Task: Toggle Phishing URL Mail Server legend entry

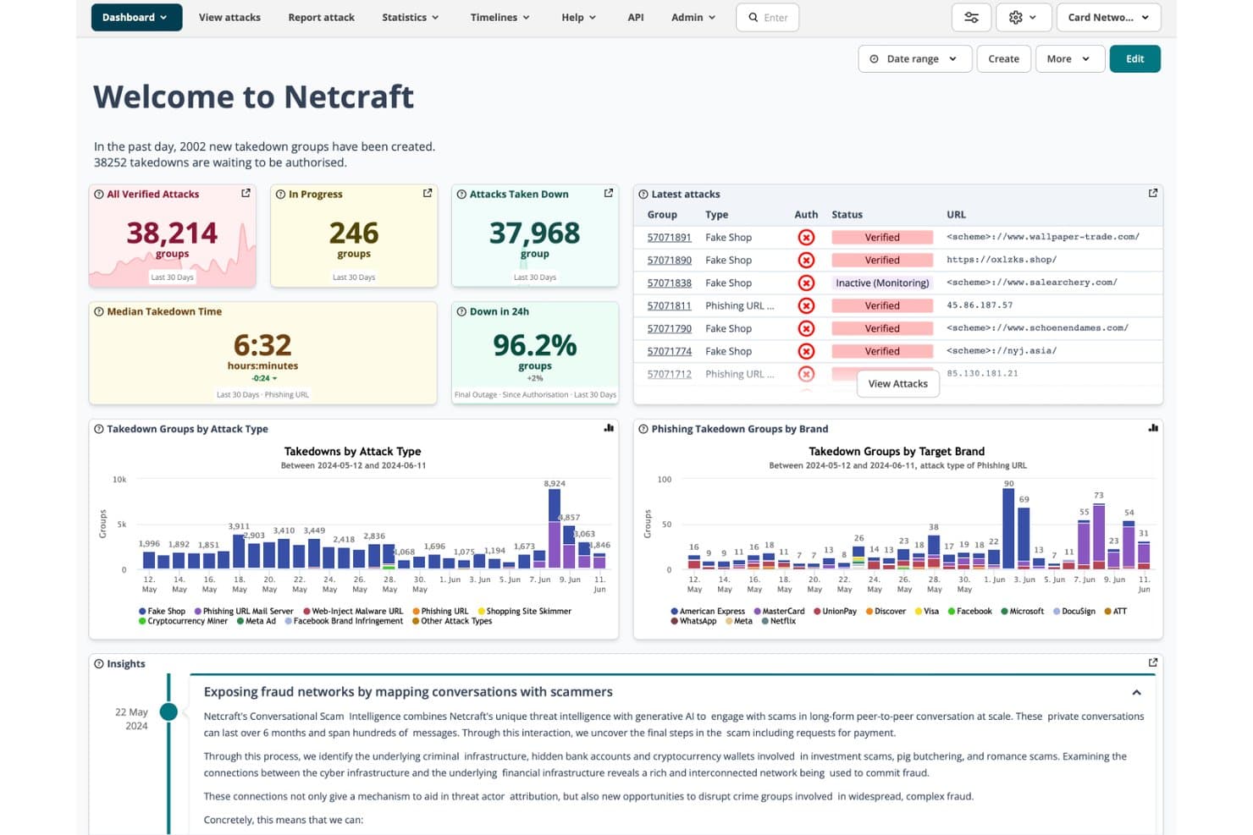Action: pyautogui.click(x=244, y=611)
